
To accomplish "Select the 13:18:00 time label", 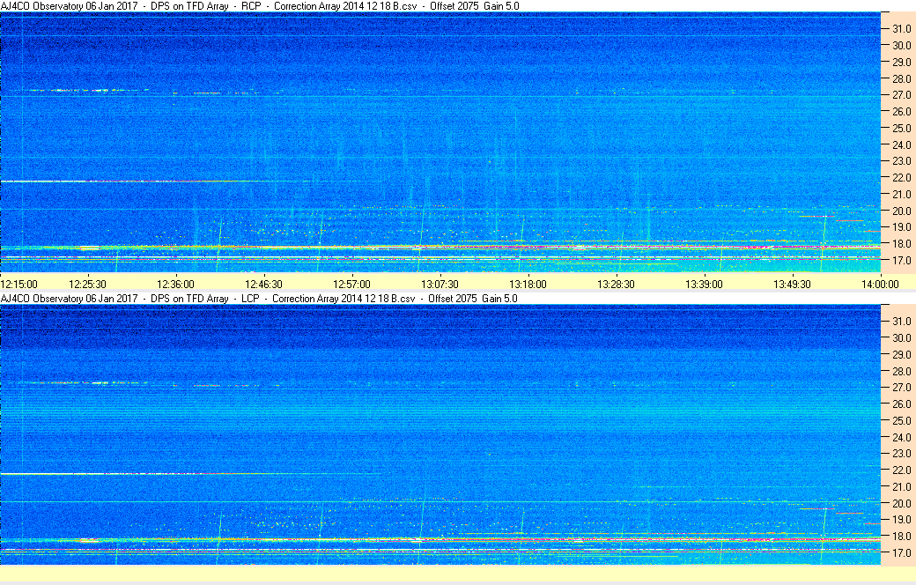I will point(528,284).
